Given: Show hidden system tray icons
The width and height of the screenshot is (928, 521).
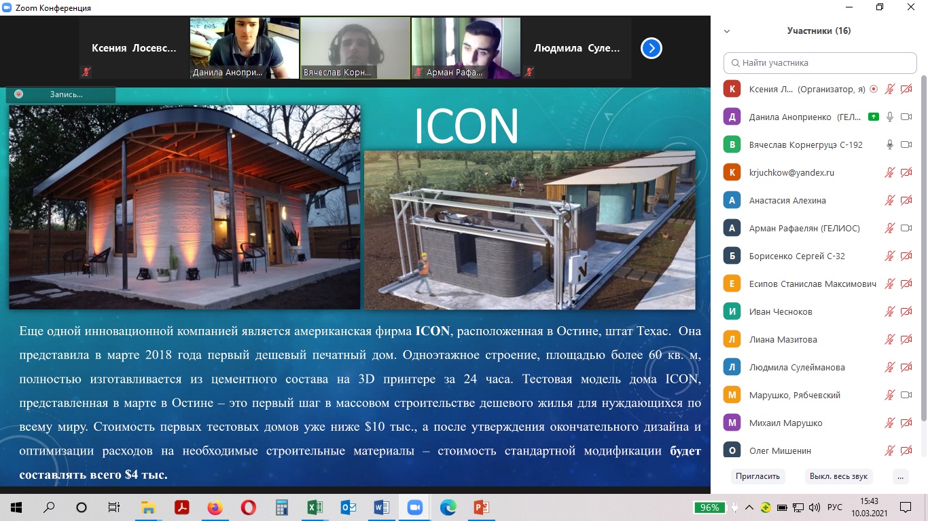Looking at the screenshot, I should pos(749,507).
